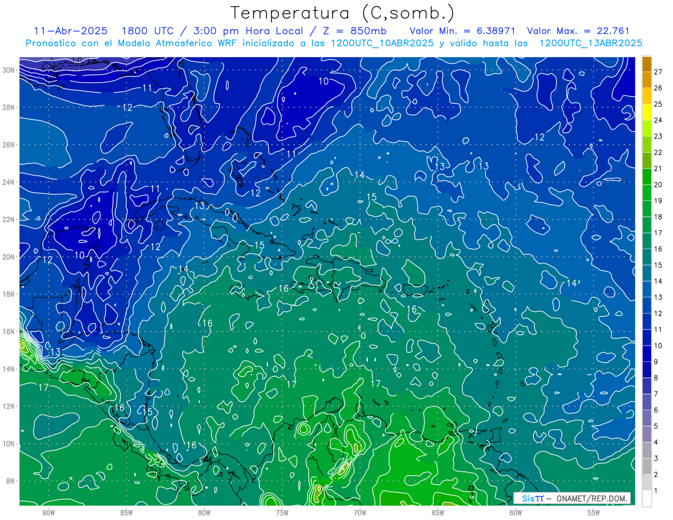The width and height of the screenshot is (673, 520).
Task: Click the '65W' longitude axis label
Action: pos(438,513)
